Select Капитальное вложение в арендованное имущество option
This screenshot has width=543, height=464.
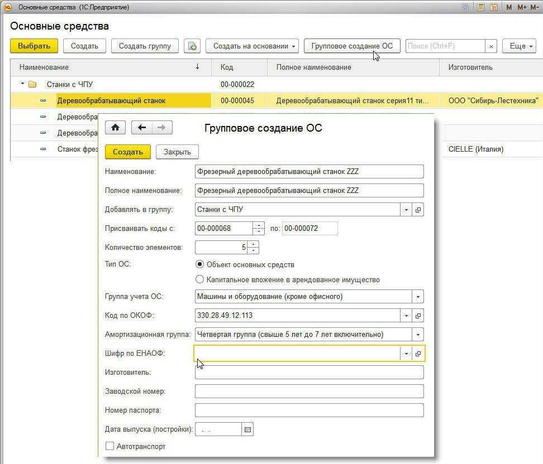point(200,279)
